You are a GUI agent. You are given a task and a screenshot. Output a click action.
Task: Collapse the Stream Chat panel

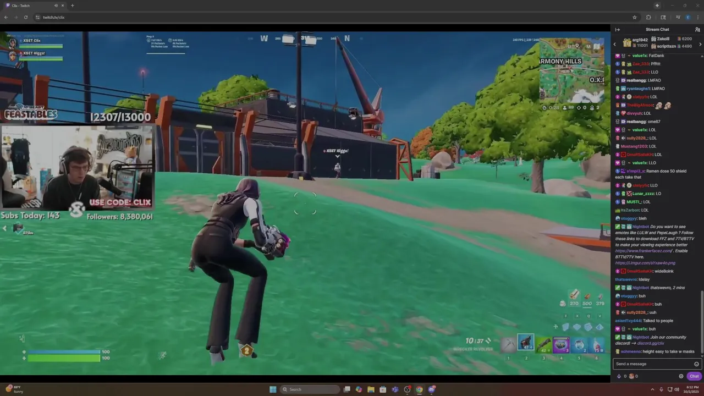coord(617,30)
